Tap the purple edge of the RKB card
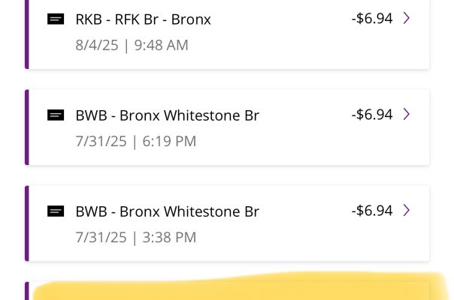The height and width of the screenshot is (300, 454). tap(27, 34)
